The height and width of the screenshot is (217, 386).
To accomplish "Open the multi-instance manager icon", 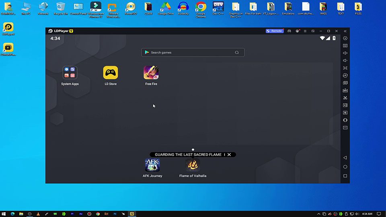I will [345, 83].
